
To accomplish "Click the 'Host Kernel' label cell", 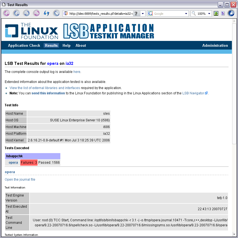I will pos(16,140).
